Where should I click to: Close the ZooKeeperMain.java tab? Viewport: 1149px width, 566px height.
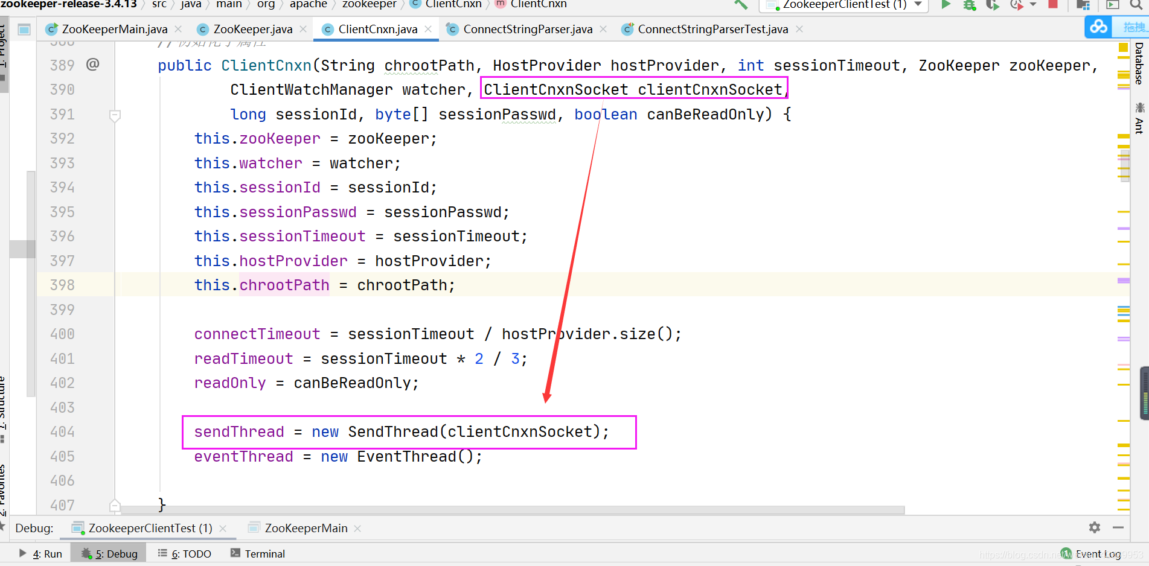tap(178, 29)
